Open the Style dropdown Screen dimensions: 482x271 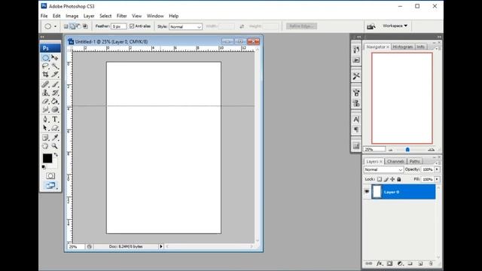(185, 27)
